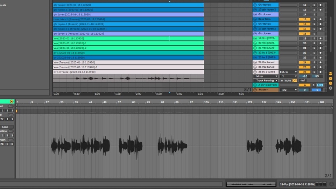
Task: Click the 2:00 mark on the arrangement time ruler
Action: [139, 94]
